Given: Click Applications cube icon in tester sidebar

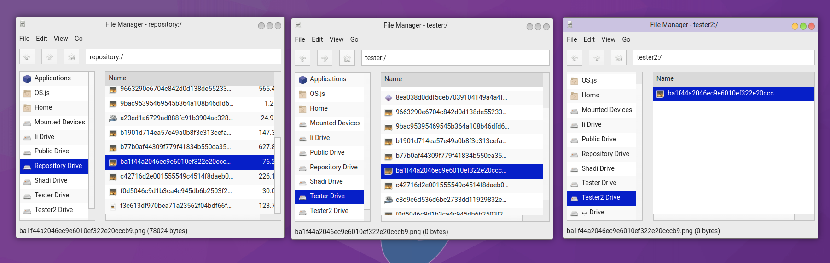Looking at the screenshot, I should (x=302, y=79).
